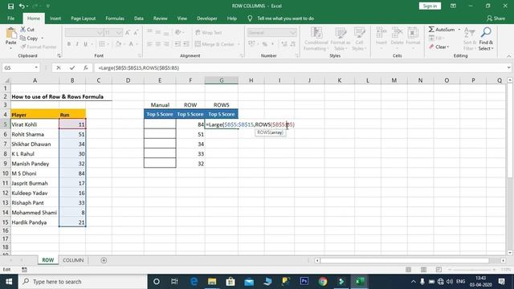Open Microsoft Edge from the taskbar
Viewport: 514px width, 289px height.
[194, 282]
